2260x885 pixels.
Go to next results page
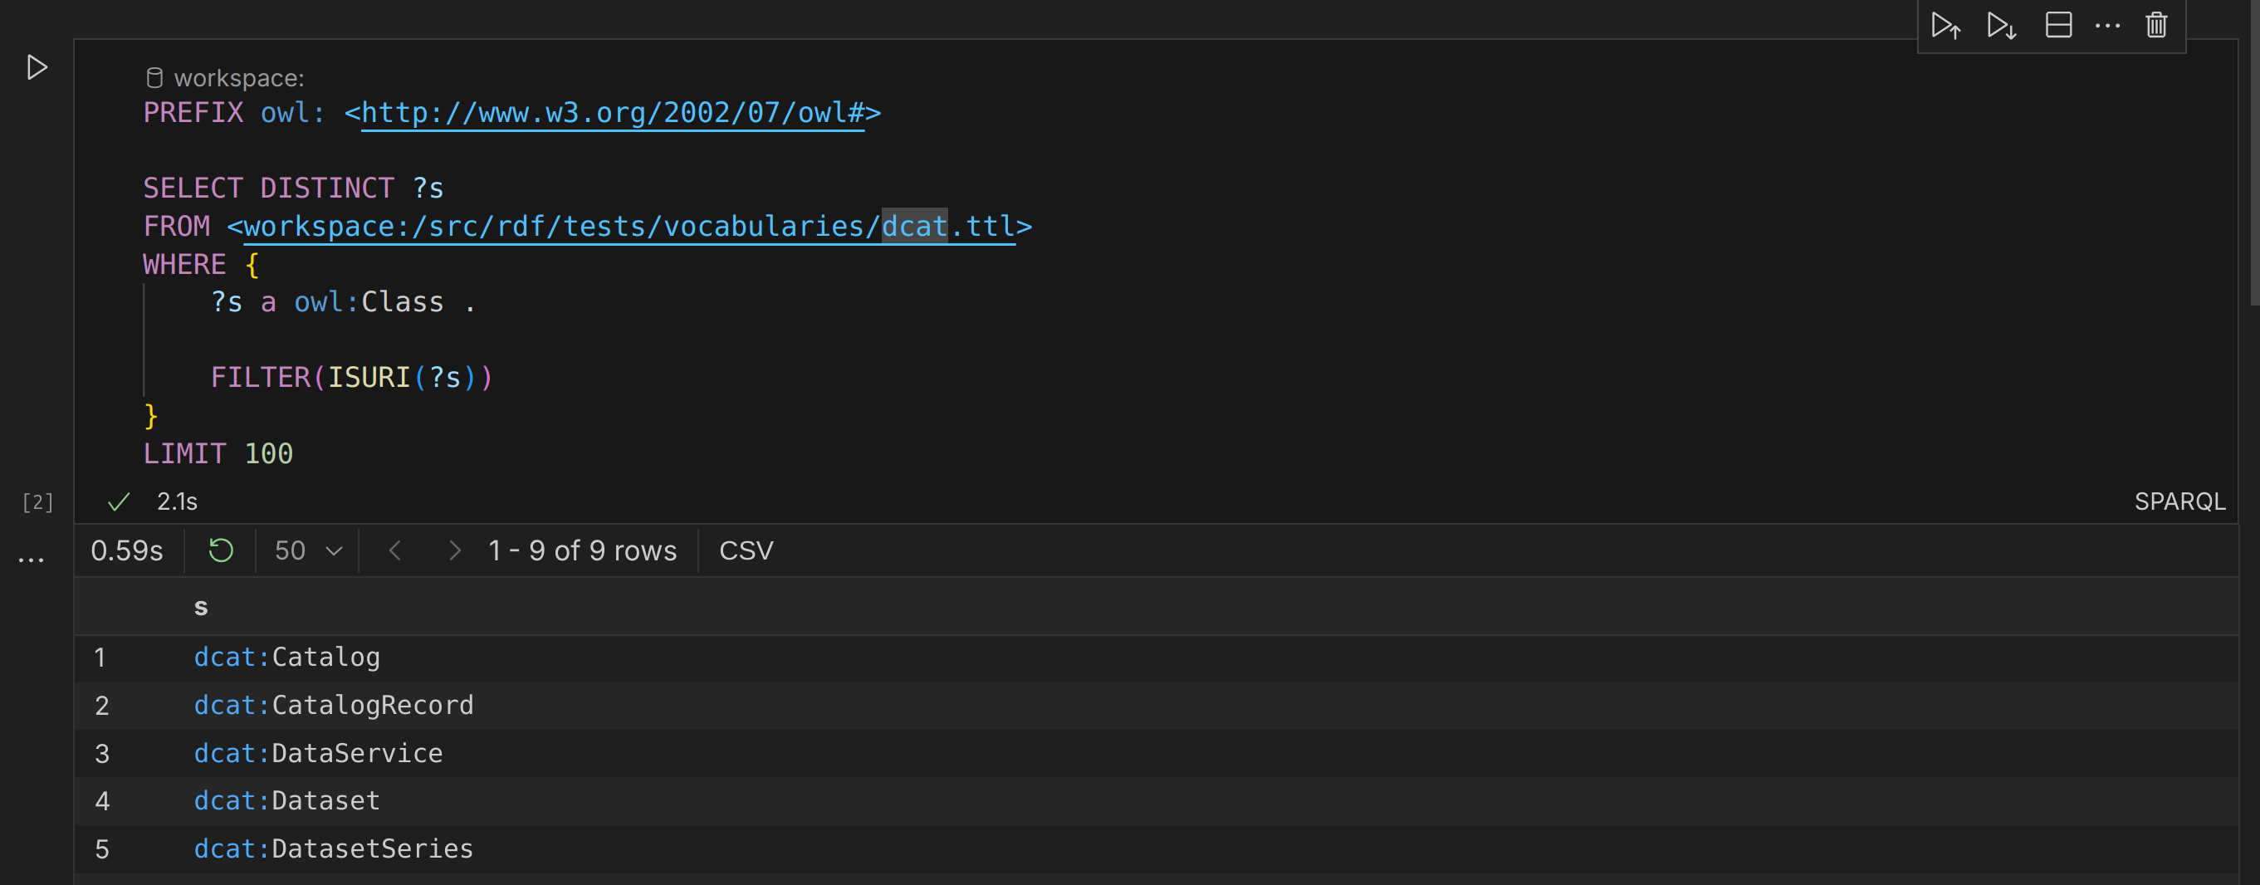454,550
